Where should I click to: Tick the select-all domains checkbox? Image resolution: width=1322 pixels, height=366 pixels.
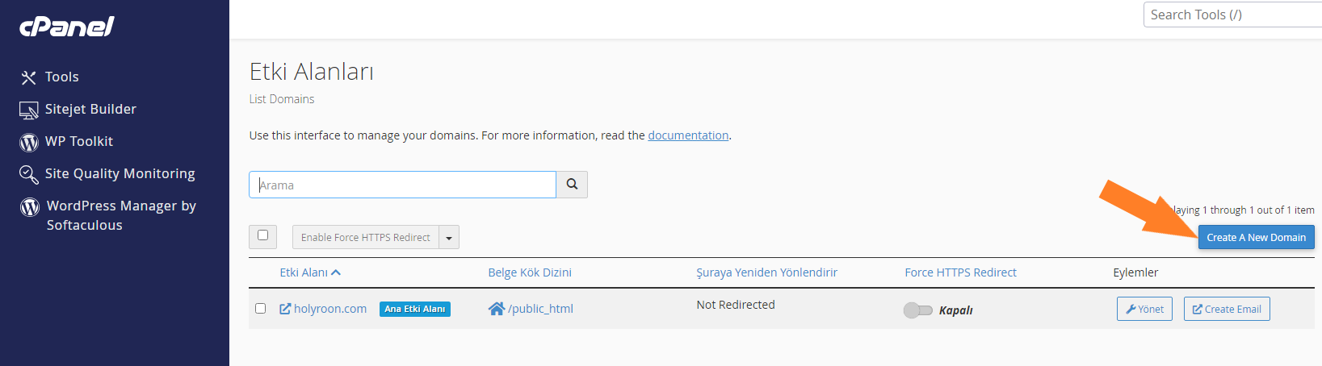262,235
